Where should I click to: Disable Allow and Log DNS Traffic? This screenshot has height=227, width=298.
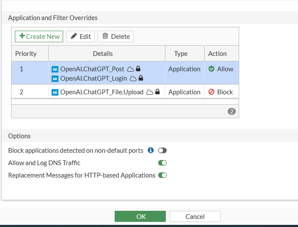point(162,163)
